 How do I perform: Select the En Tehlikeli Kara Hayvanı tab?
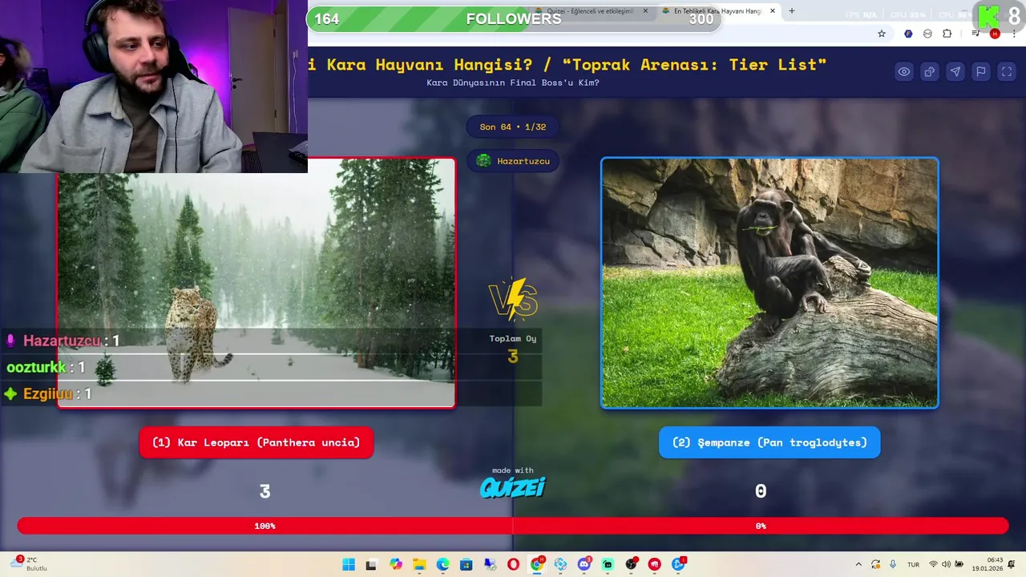click(x=717, y=11)
